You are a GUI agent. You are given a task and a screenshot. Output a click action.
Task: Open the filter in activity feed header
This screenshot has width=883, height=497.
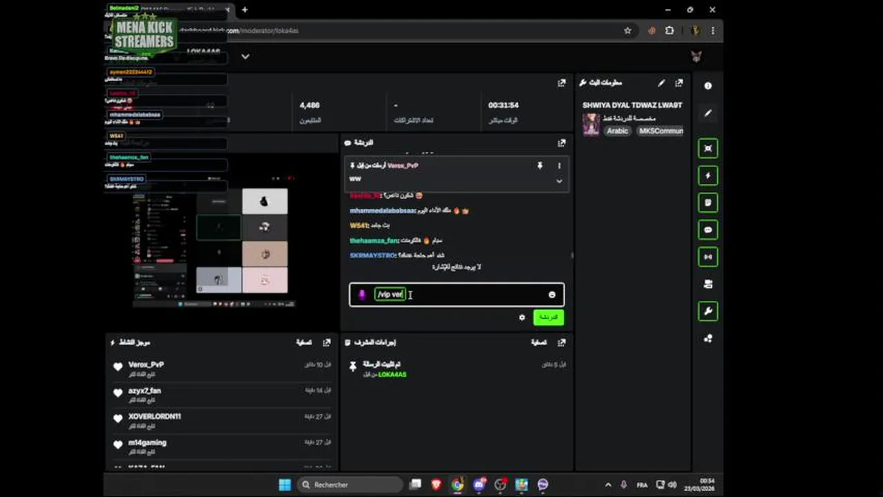click(304, 342)
